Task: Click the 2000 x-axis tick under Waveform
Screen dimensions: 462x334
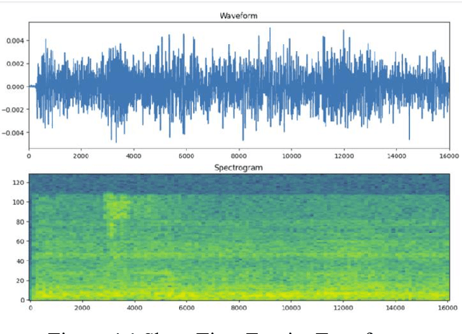Action: tap(81, 156)
